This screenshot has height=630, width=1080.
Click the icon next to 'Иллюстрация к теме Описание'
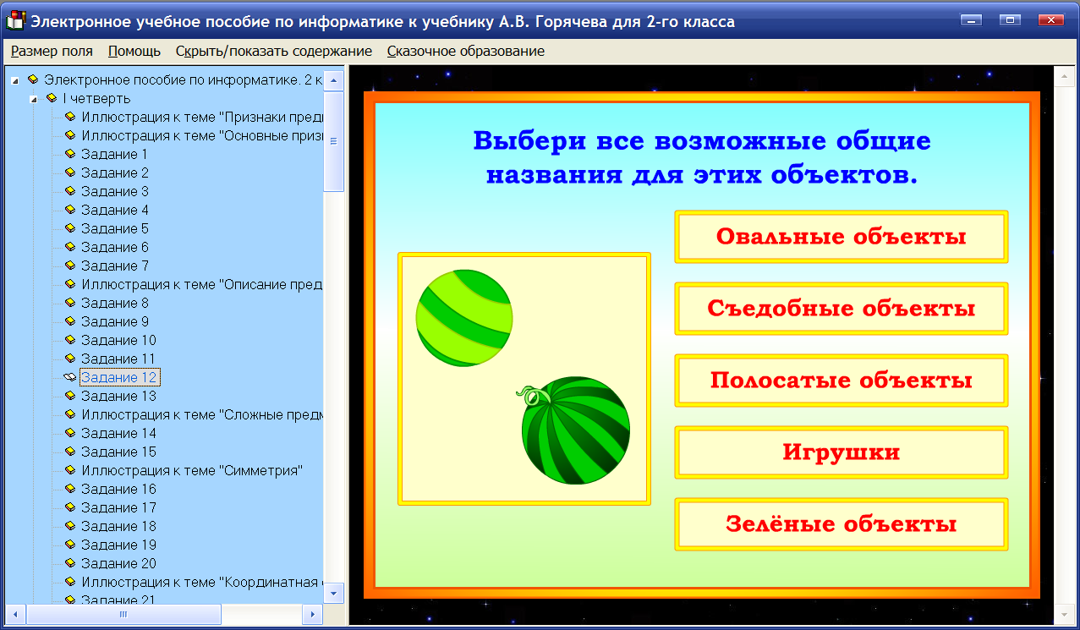[x=69, y=284]
